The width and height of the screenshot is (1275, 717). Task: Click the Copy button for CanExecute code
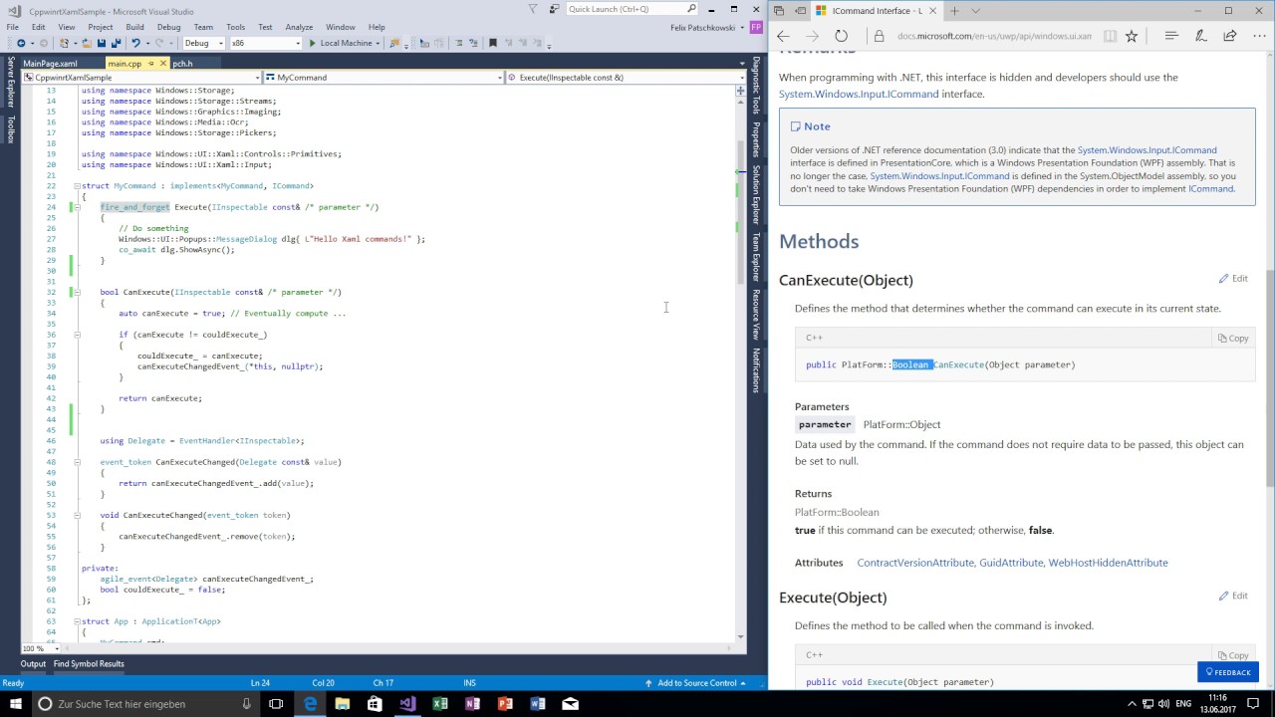[1233, 338]
